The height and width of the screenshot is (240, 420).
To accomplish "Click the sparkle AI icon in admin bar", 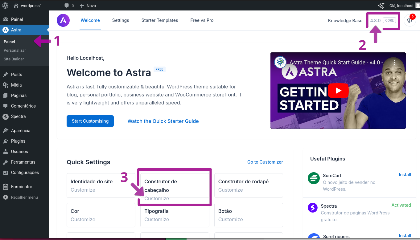I will [x=381, y=6].
